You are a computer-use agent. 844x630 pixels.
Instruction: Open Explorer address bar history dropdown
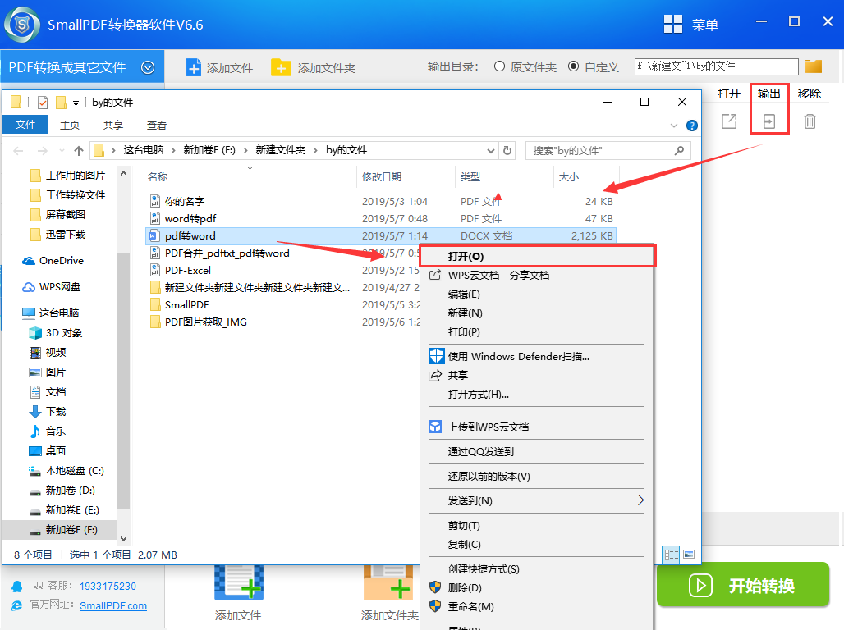click(x=490, y=151)
